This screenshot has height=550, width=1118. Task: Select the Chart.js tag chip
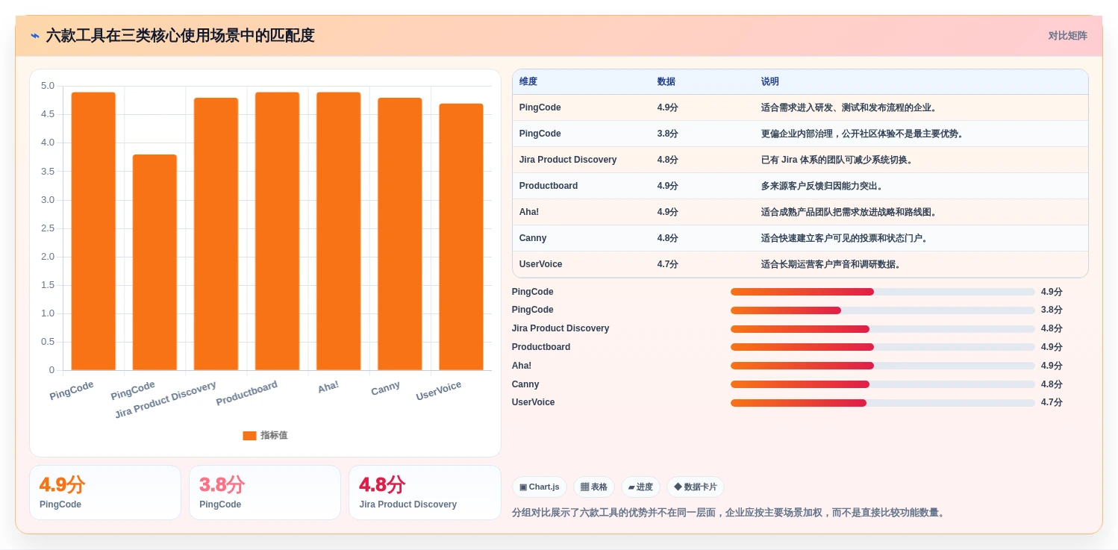pos(539,487)
